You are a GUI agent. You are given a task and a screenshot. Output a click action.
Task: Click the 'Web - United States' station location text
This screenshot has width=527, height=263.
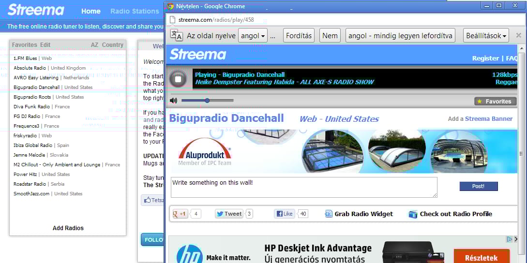click(x=339, y=119)
